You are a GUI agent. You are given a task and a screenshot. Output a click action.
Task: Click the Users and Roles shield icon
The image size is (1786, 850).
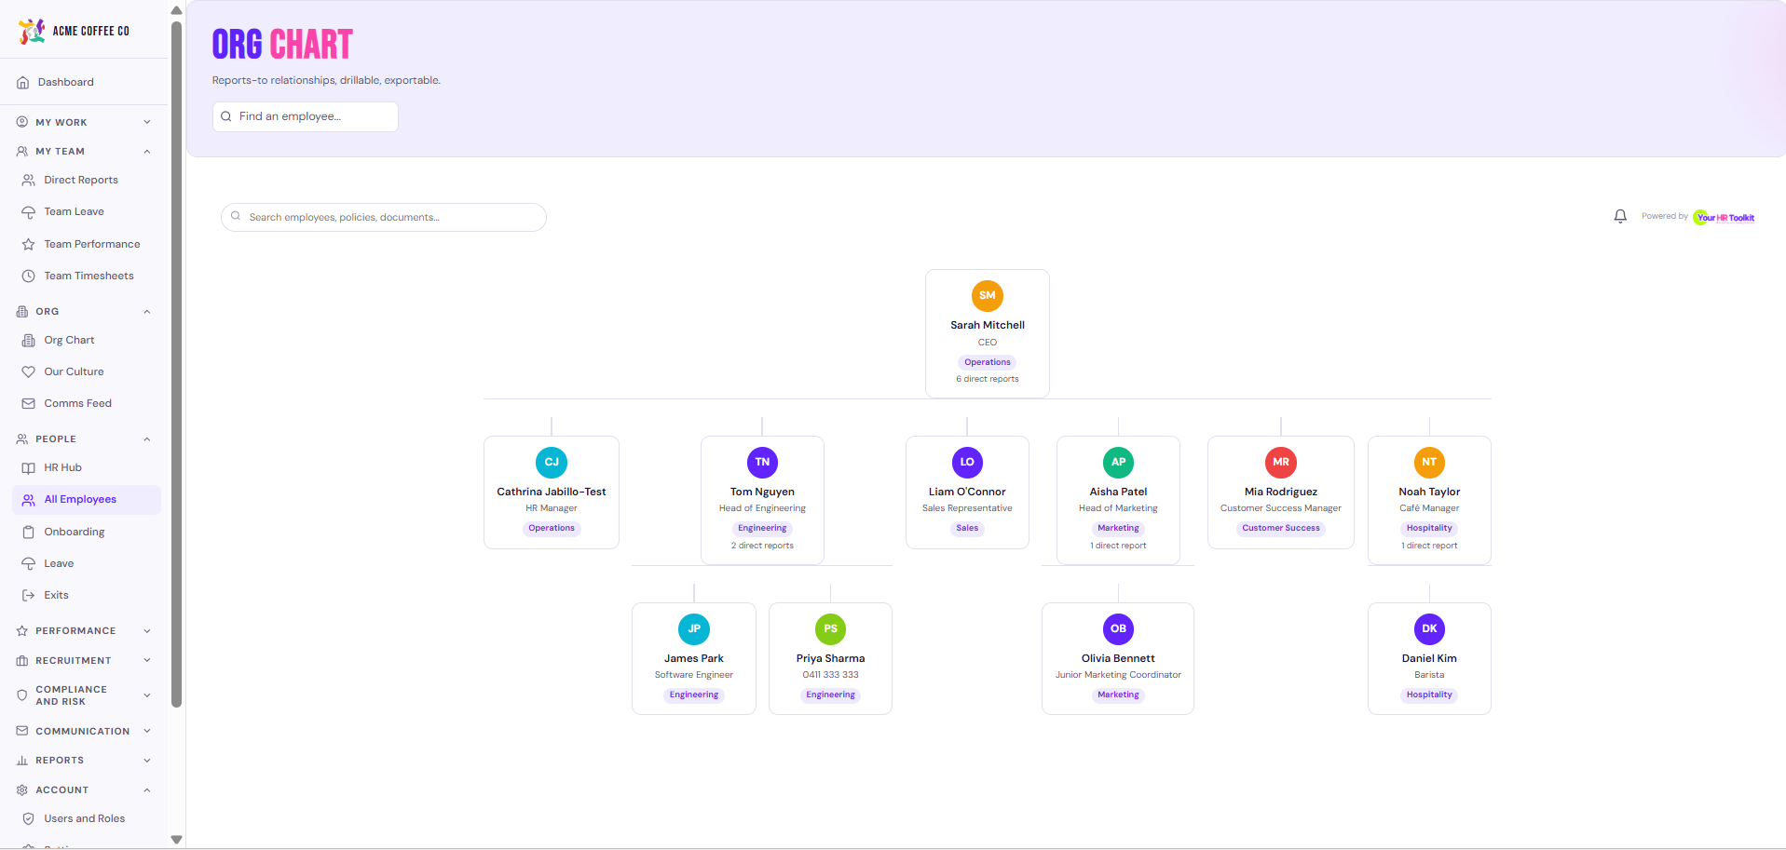tap(29, 819)
